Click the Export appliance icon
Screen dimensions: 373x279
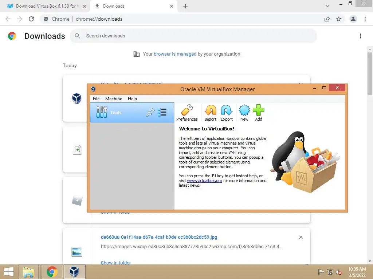pyautogui.click(x=227, y=113)
